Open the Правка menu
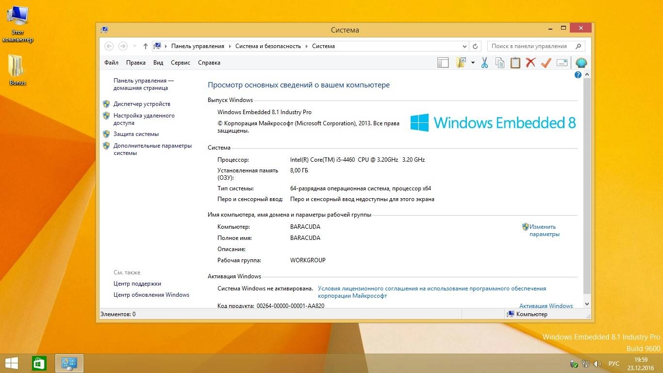This screenshot has height=373, width=663. [x=136, y=63]
